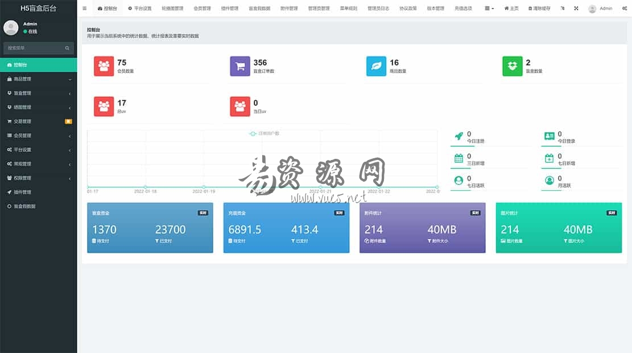Expand 常规管理 in the sidebar
632x353 pixels.
pyautogui.click(x=38, y=164)
